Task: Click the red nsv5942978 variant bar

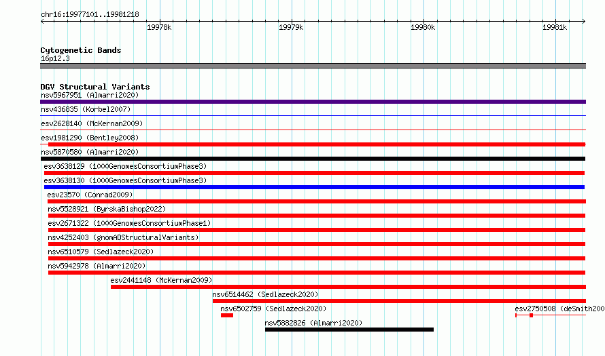Action: pos(317,273)
